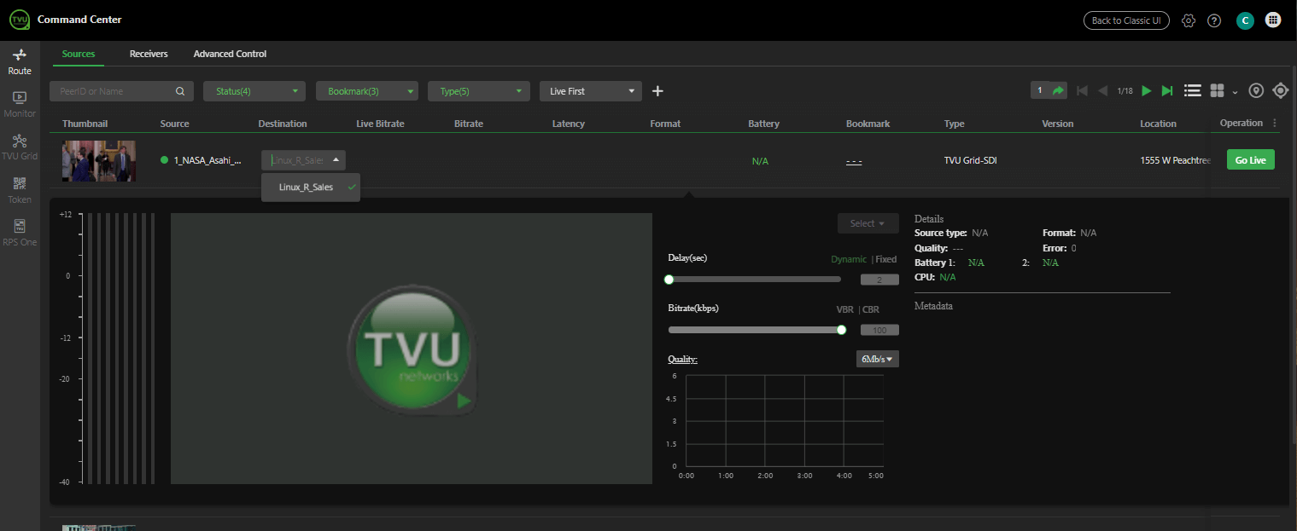This screenshot has width=1297, height=531.
Task: Go to previous page of sources
Action: coord(1102,90)
